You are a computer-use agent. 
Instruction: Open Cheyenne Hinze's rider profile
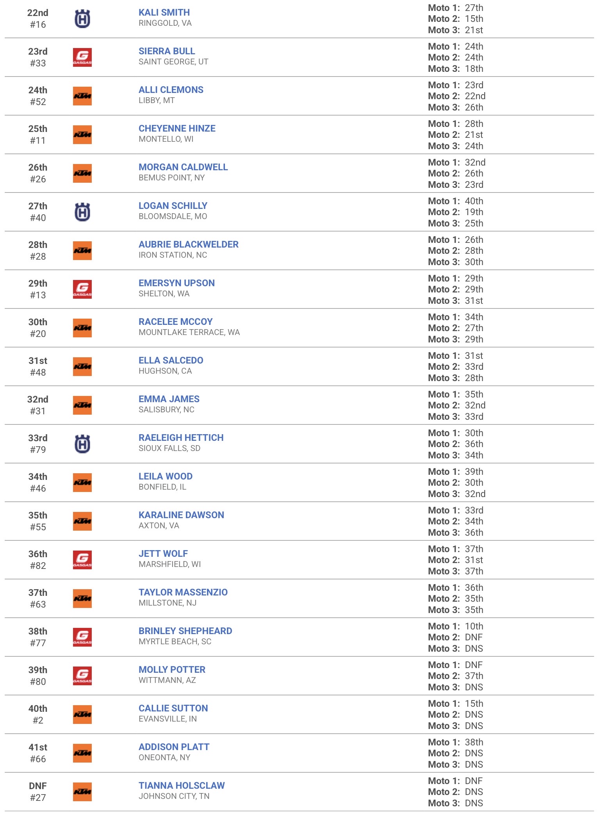(x=177, y=128)
